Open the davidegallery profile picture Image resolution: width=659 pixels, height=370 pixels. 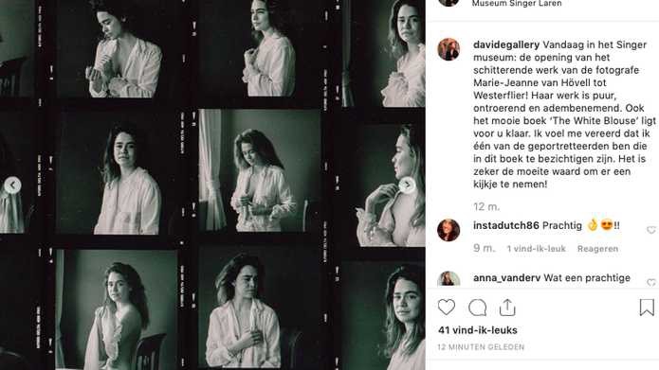pyautogui.click(x=448, y=49)
